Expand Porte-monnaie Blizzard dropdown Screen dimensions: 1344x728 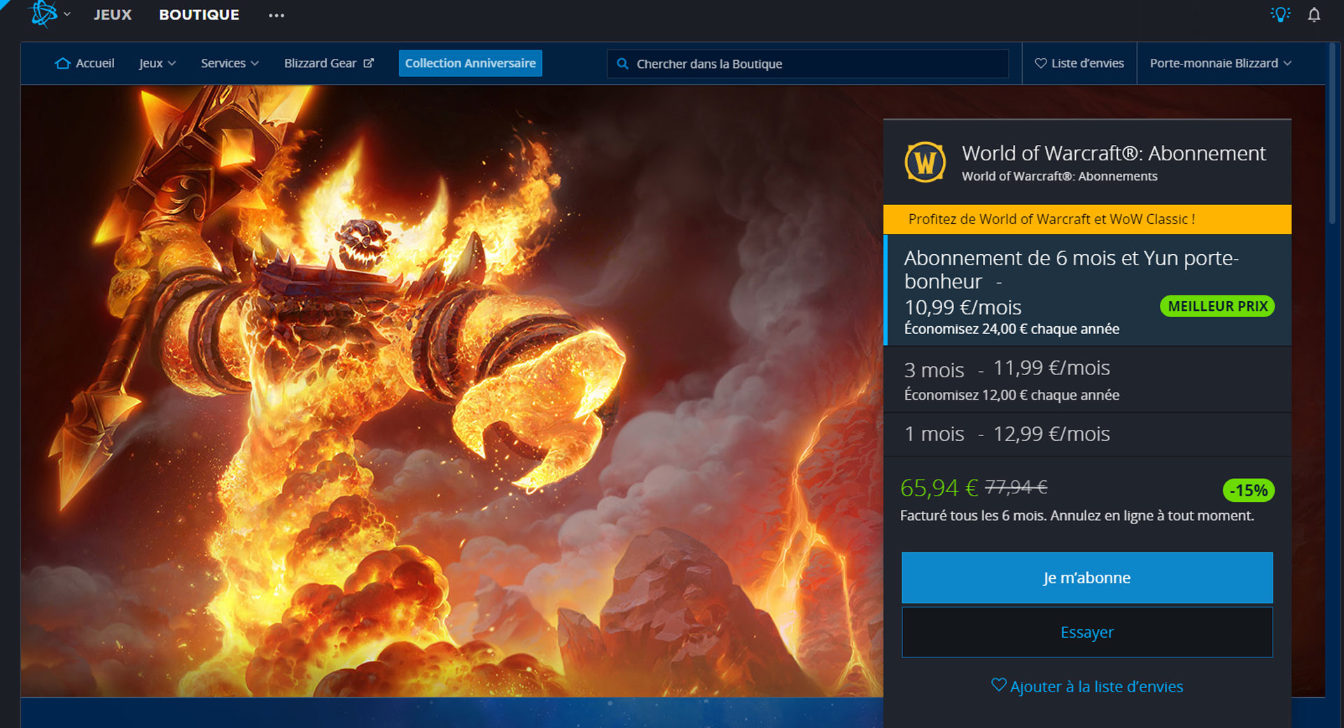click(1220, 63)
